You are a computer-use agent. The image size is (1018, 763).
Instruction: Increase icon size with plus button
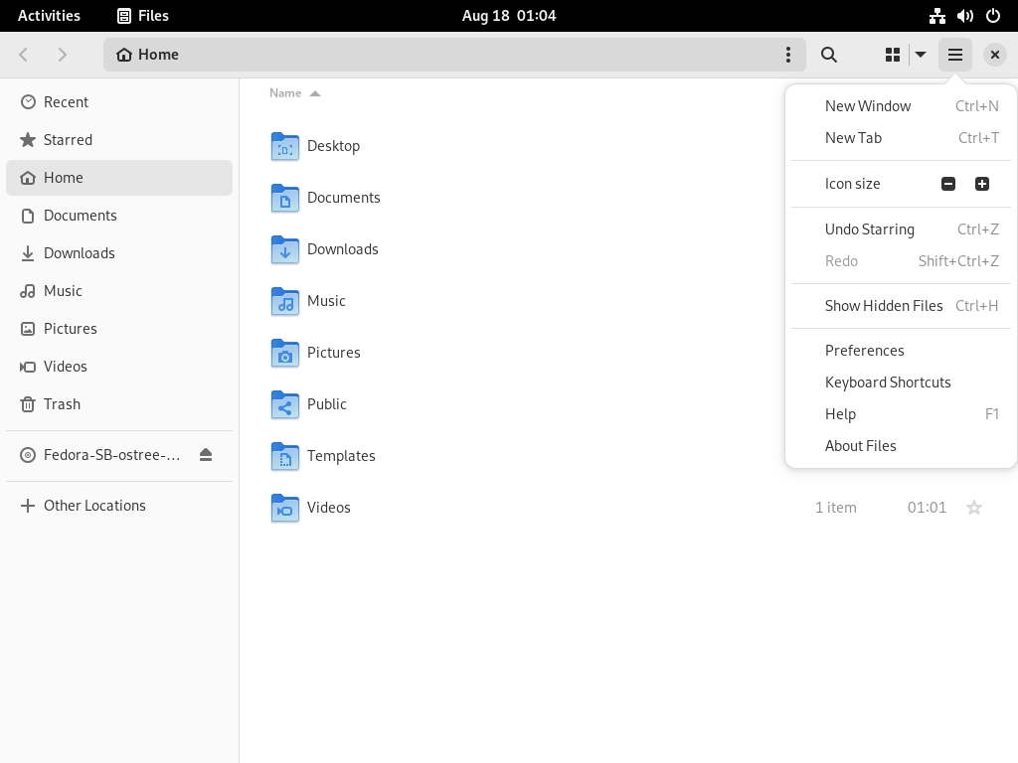[x=981, y=184]
